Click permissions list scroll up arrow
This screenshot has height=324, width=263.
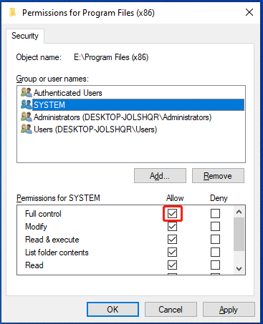point(239,212)
